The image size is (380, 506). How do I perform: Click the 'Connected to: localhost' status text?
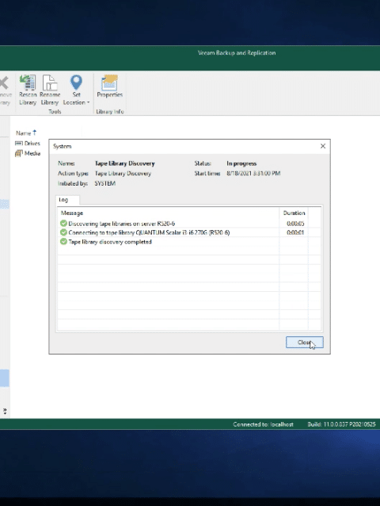point(263,424)
